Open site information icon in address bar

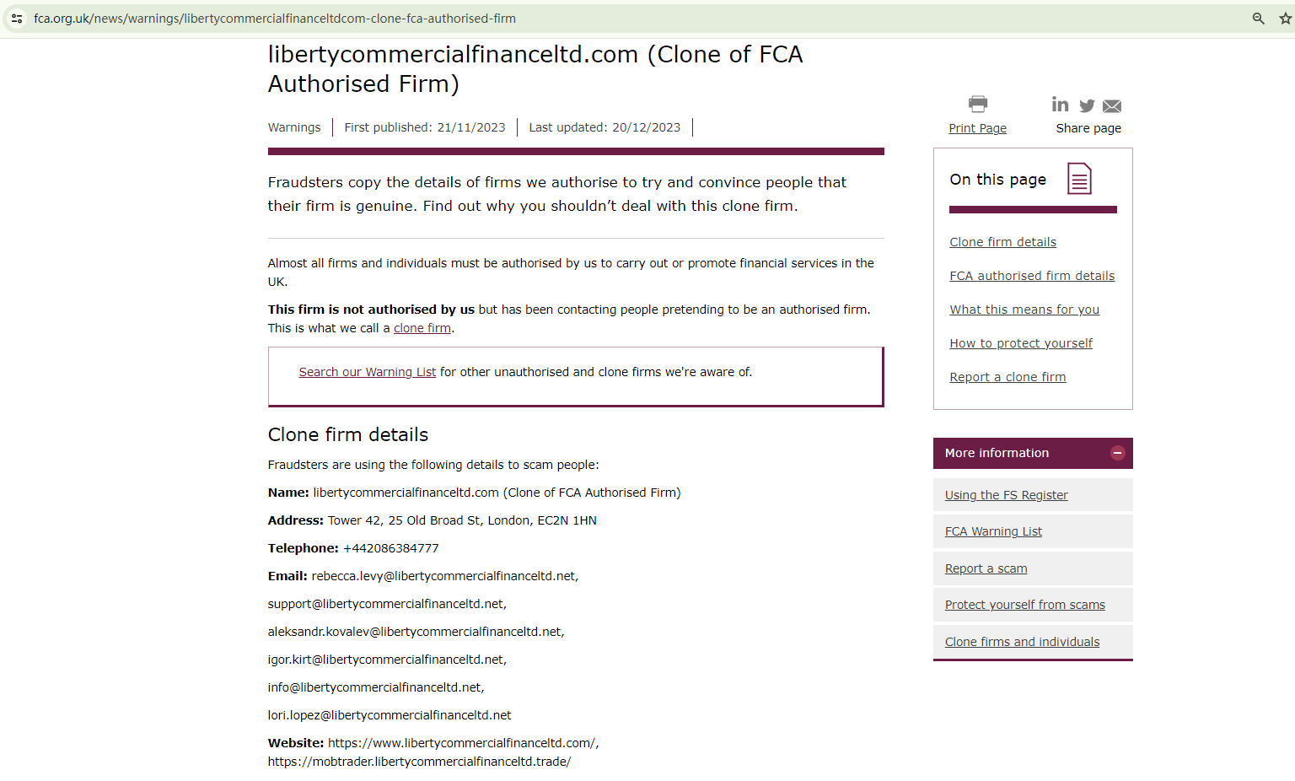coord(17,19)
